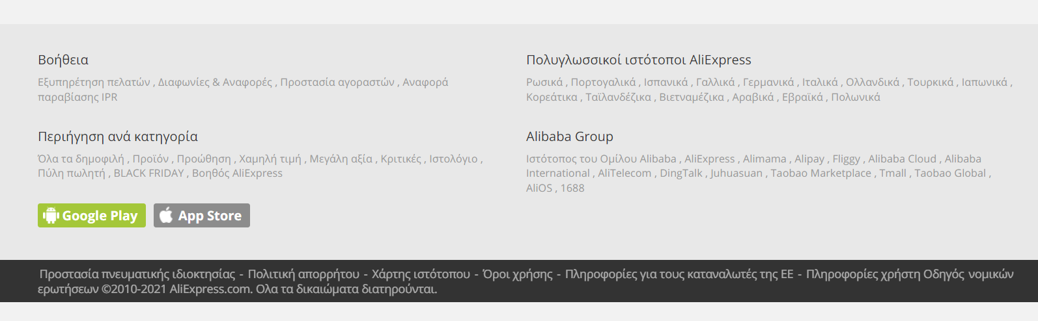This screenshot has height=321, width=1038.
Task: Click the Android icon on Google Play button
Action: click(51, 215)
